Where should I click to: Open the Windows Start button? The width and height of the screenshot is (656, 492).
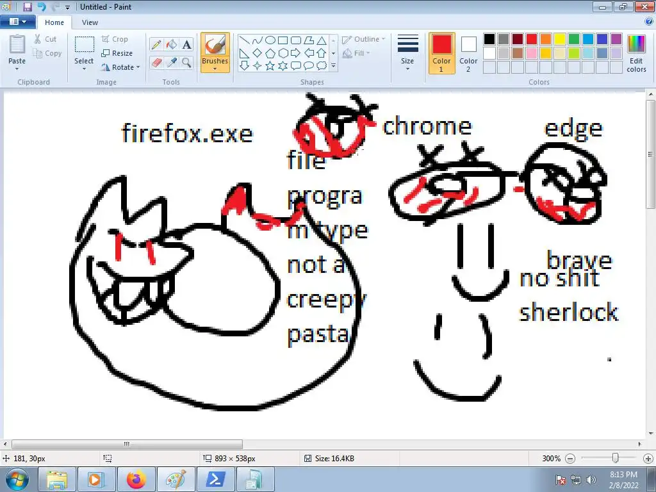[x=16, y=479]
